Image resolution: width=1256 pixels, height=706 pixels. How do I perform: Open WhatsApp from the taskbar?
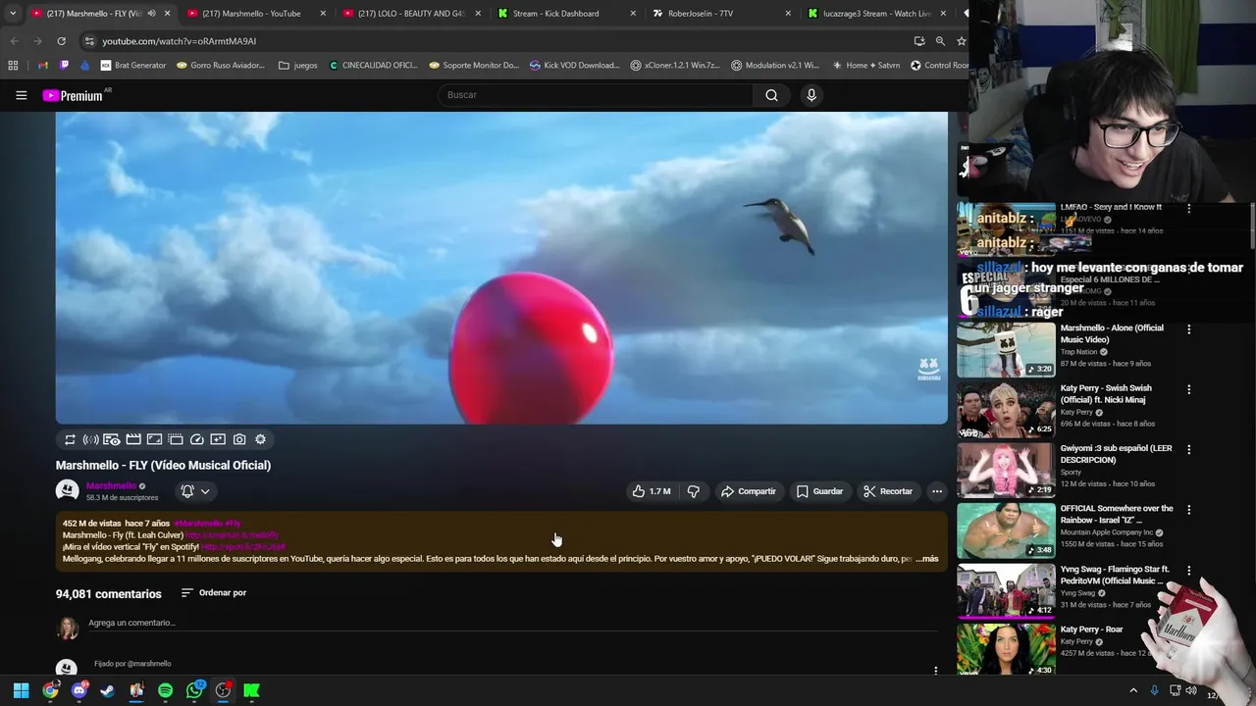point(194,690)
